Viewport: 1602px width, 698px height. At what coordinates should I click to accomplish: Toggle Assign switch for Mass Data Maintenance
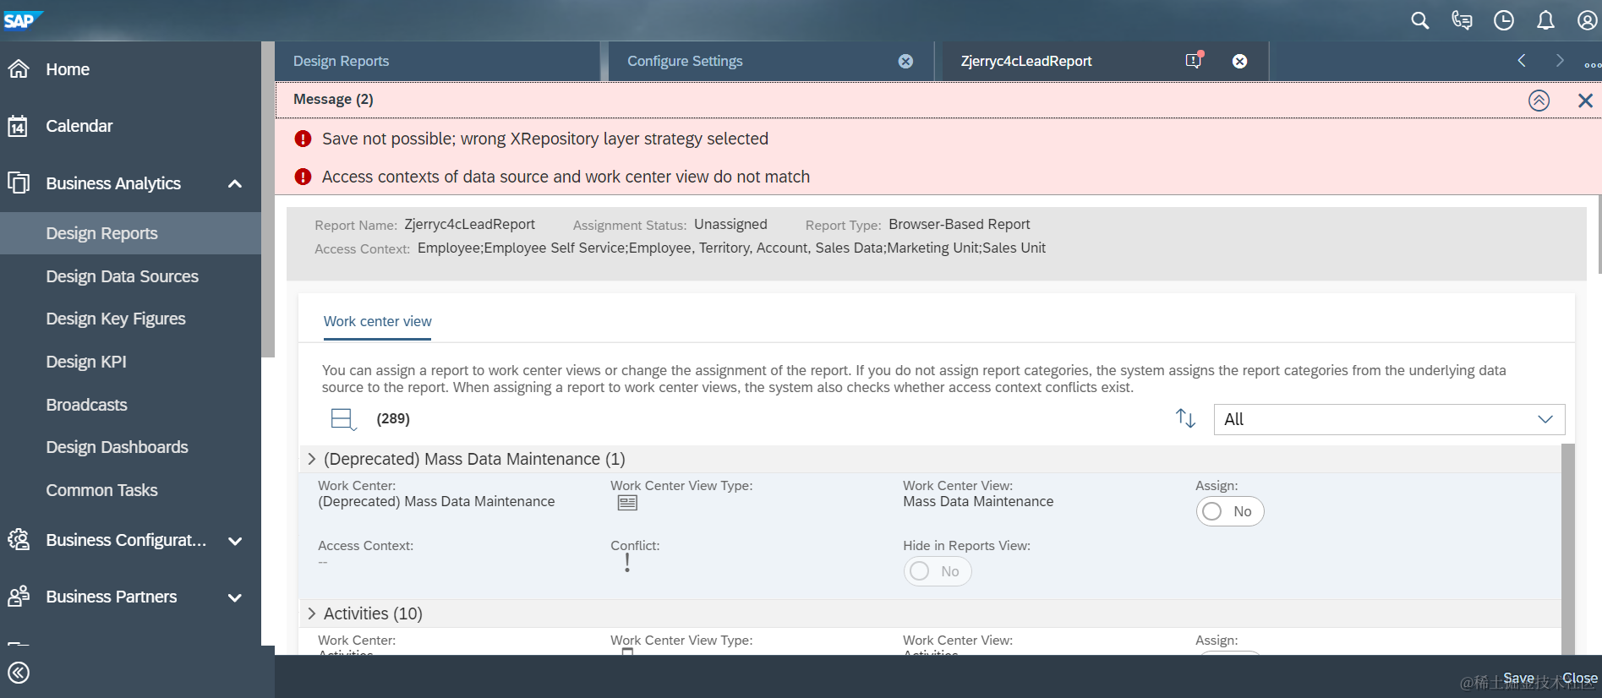click(x=1230, y=511)
